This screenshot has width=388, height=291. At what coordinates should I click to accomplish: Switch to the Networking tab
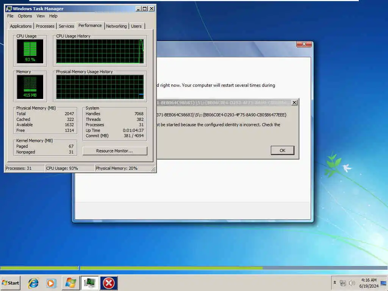click(116, 26)
